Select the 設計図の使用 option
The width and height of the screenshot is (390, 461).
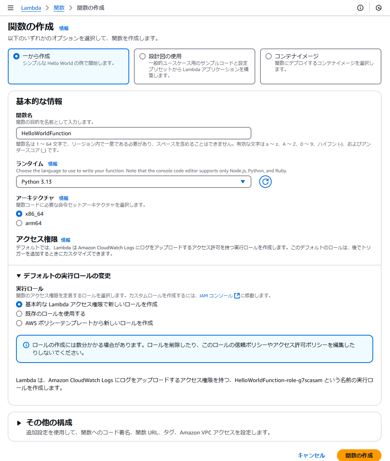[194, 66]
